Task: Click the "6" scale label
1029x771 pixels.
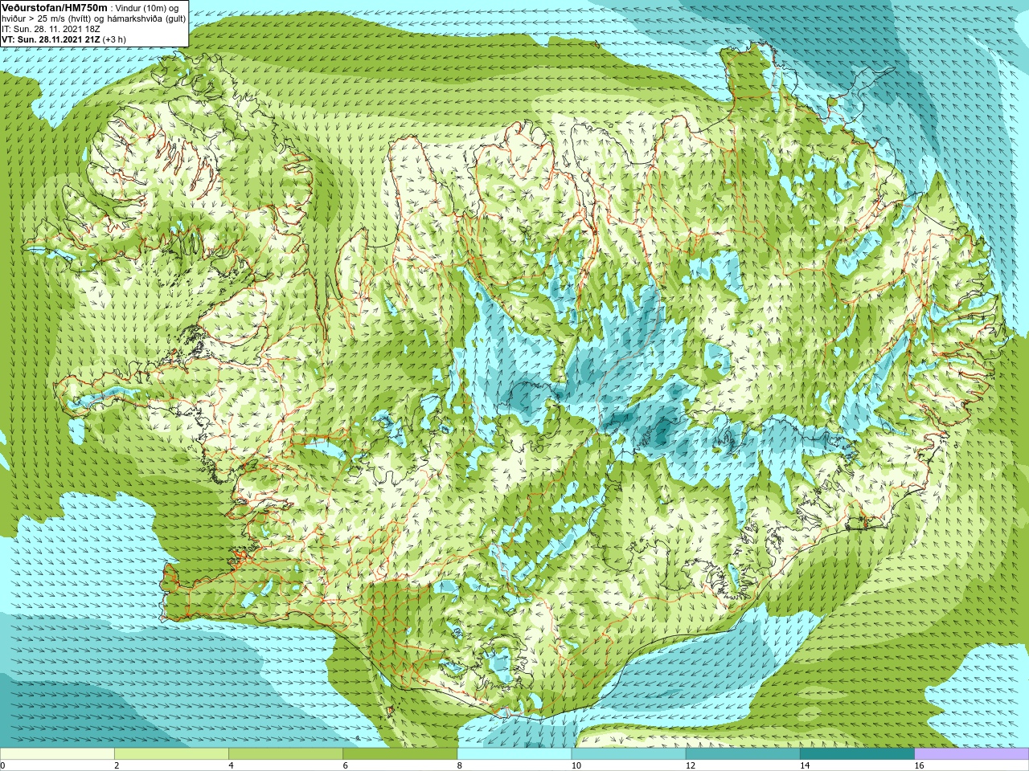Action: point(346,765)
